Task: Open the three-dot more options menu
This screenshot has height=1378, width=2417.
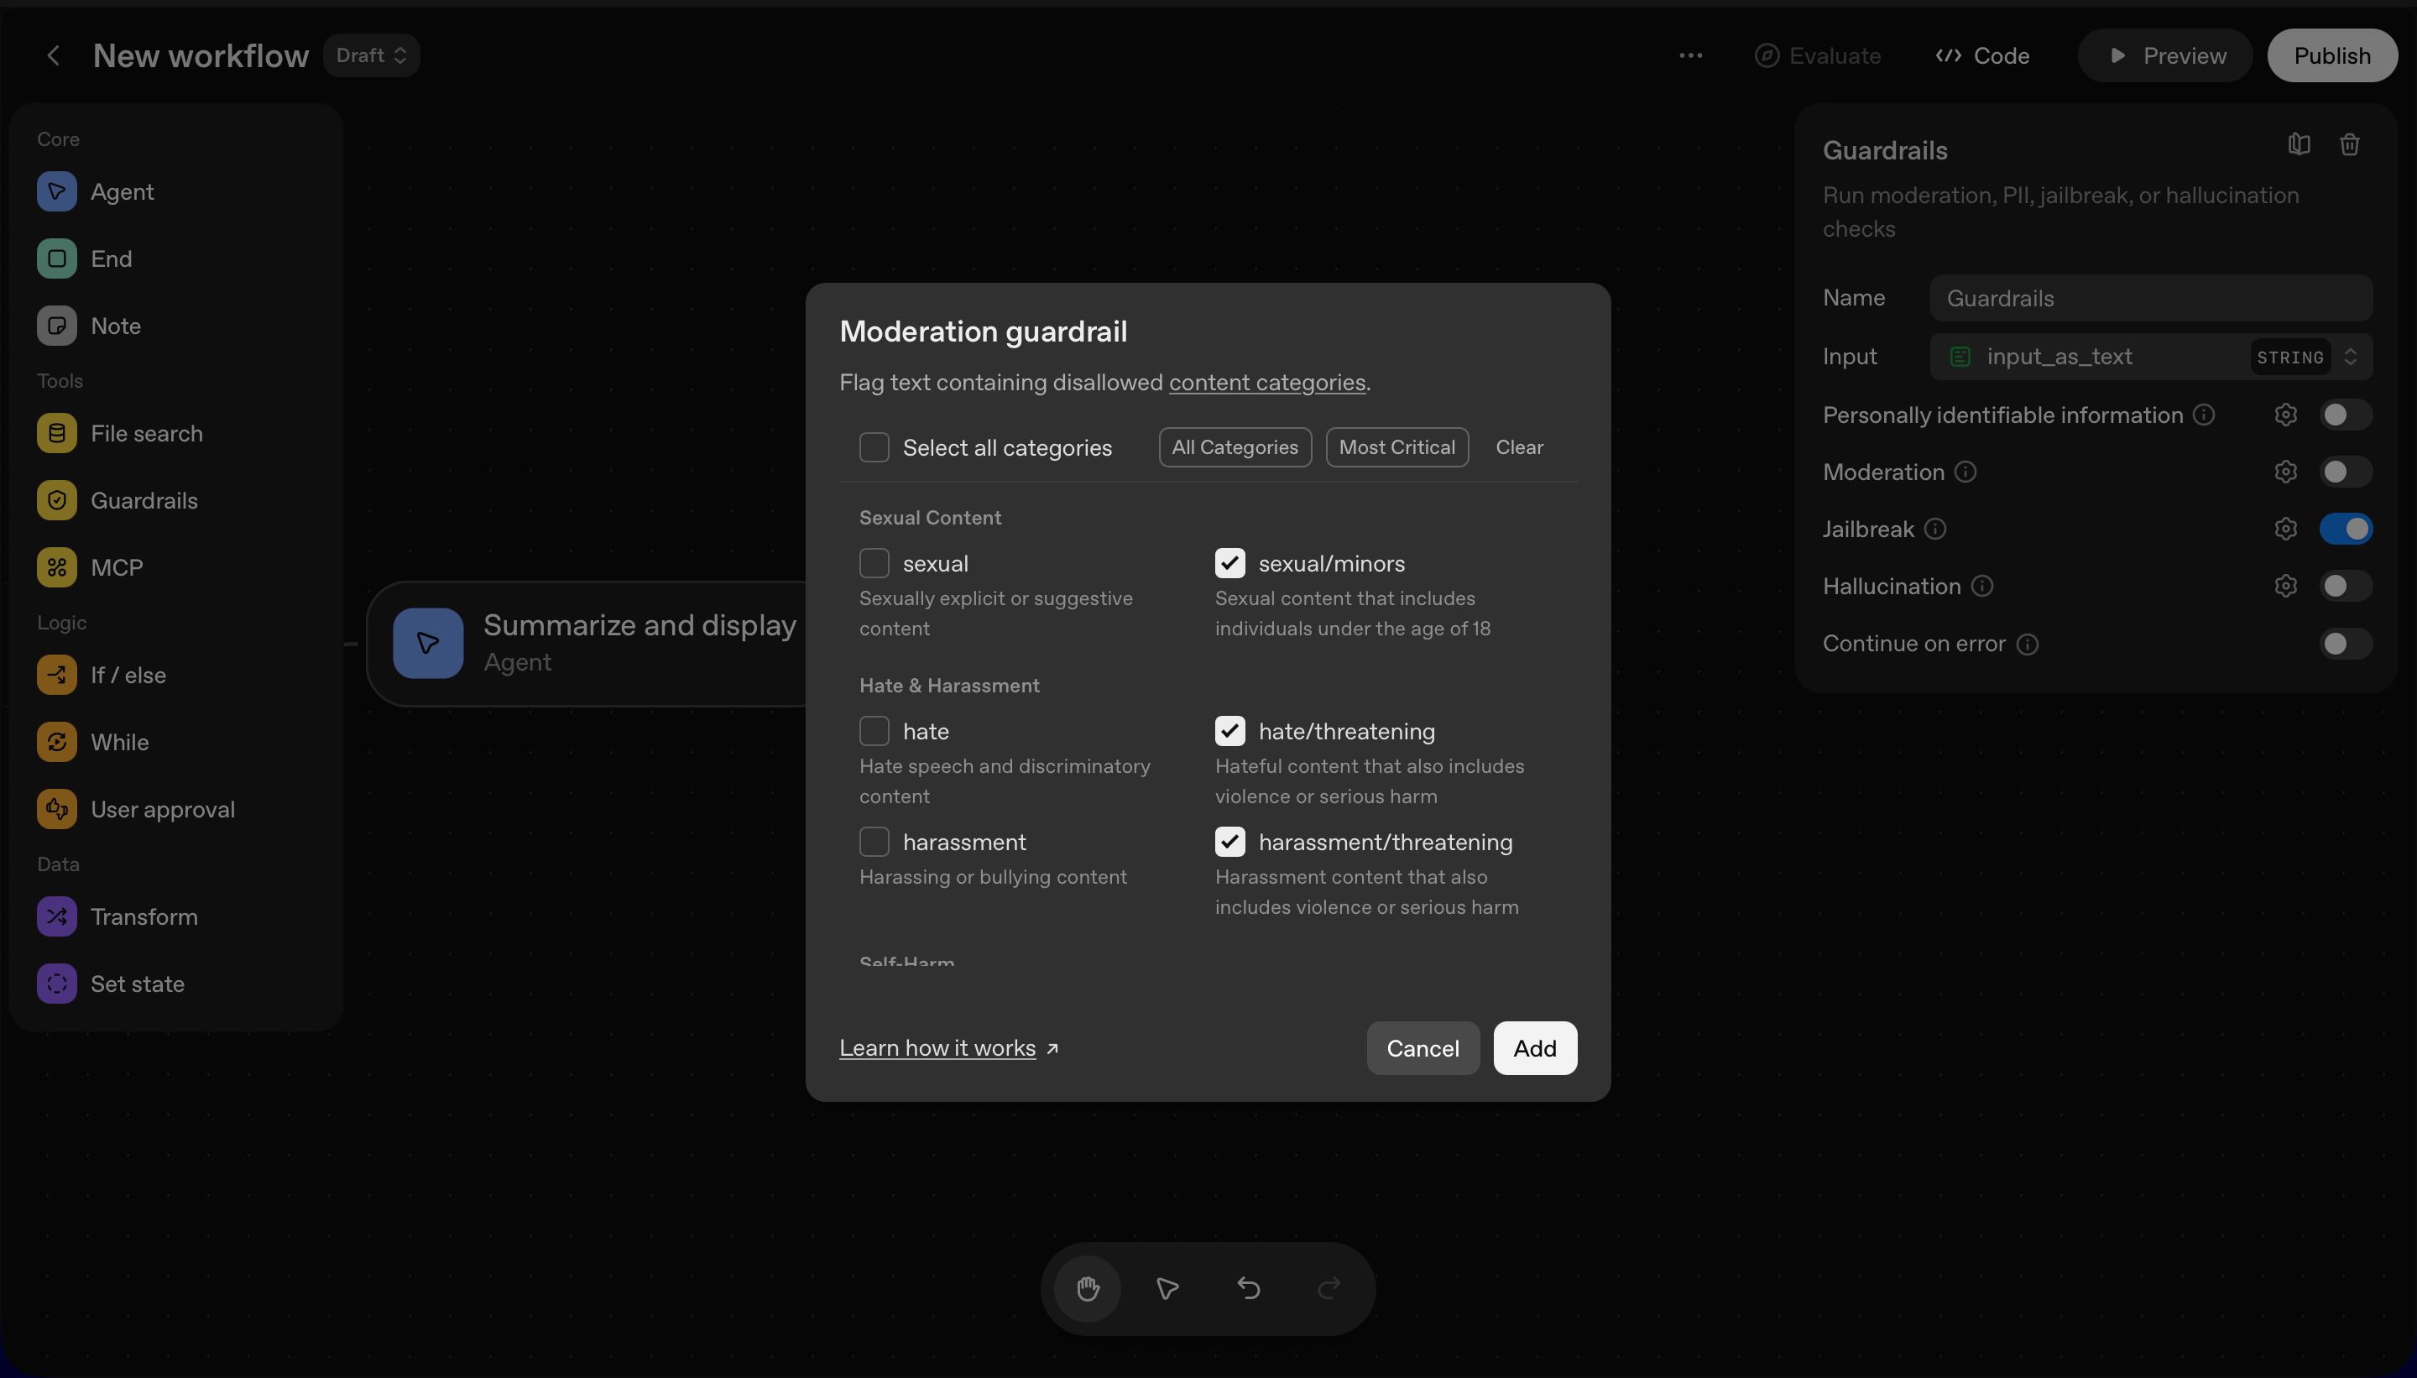Action: (1690, 56)
